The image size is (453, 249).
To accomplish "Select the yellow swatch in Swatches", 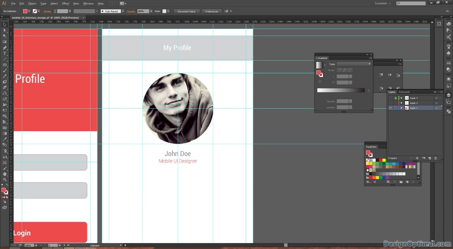I will 384,160.
